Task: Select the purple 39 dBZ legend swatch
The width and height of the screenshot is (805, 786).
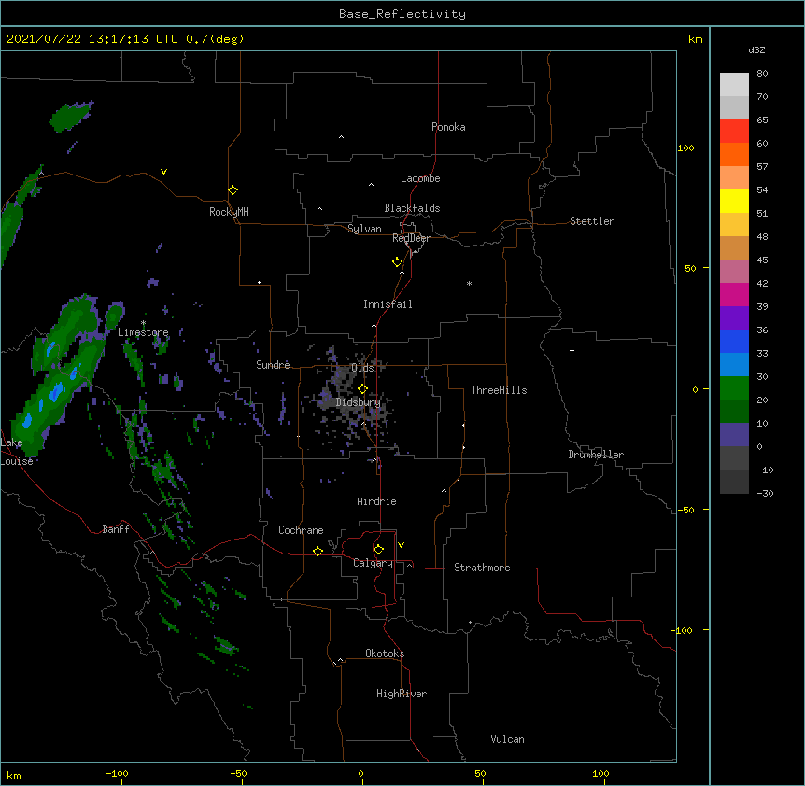Action: [x=734, y=317]
